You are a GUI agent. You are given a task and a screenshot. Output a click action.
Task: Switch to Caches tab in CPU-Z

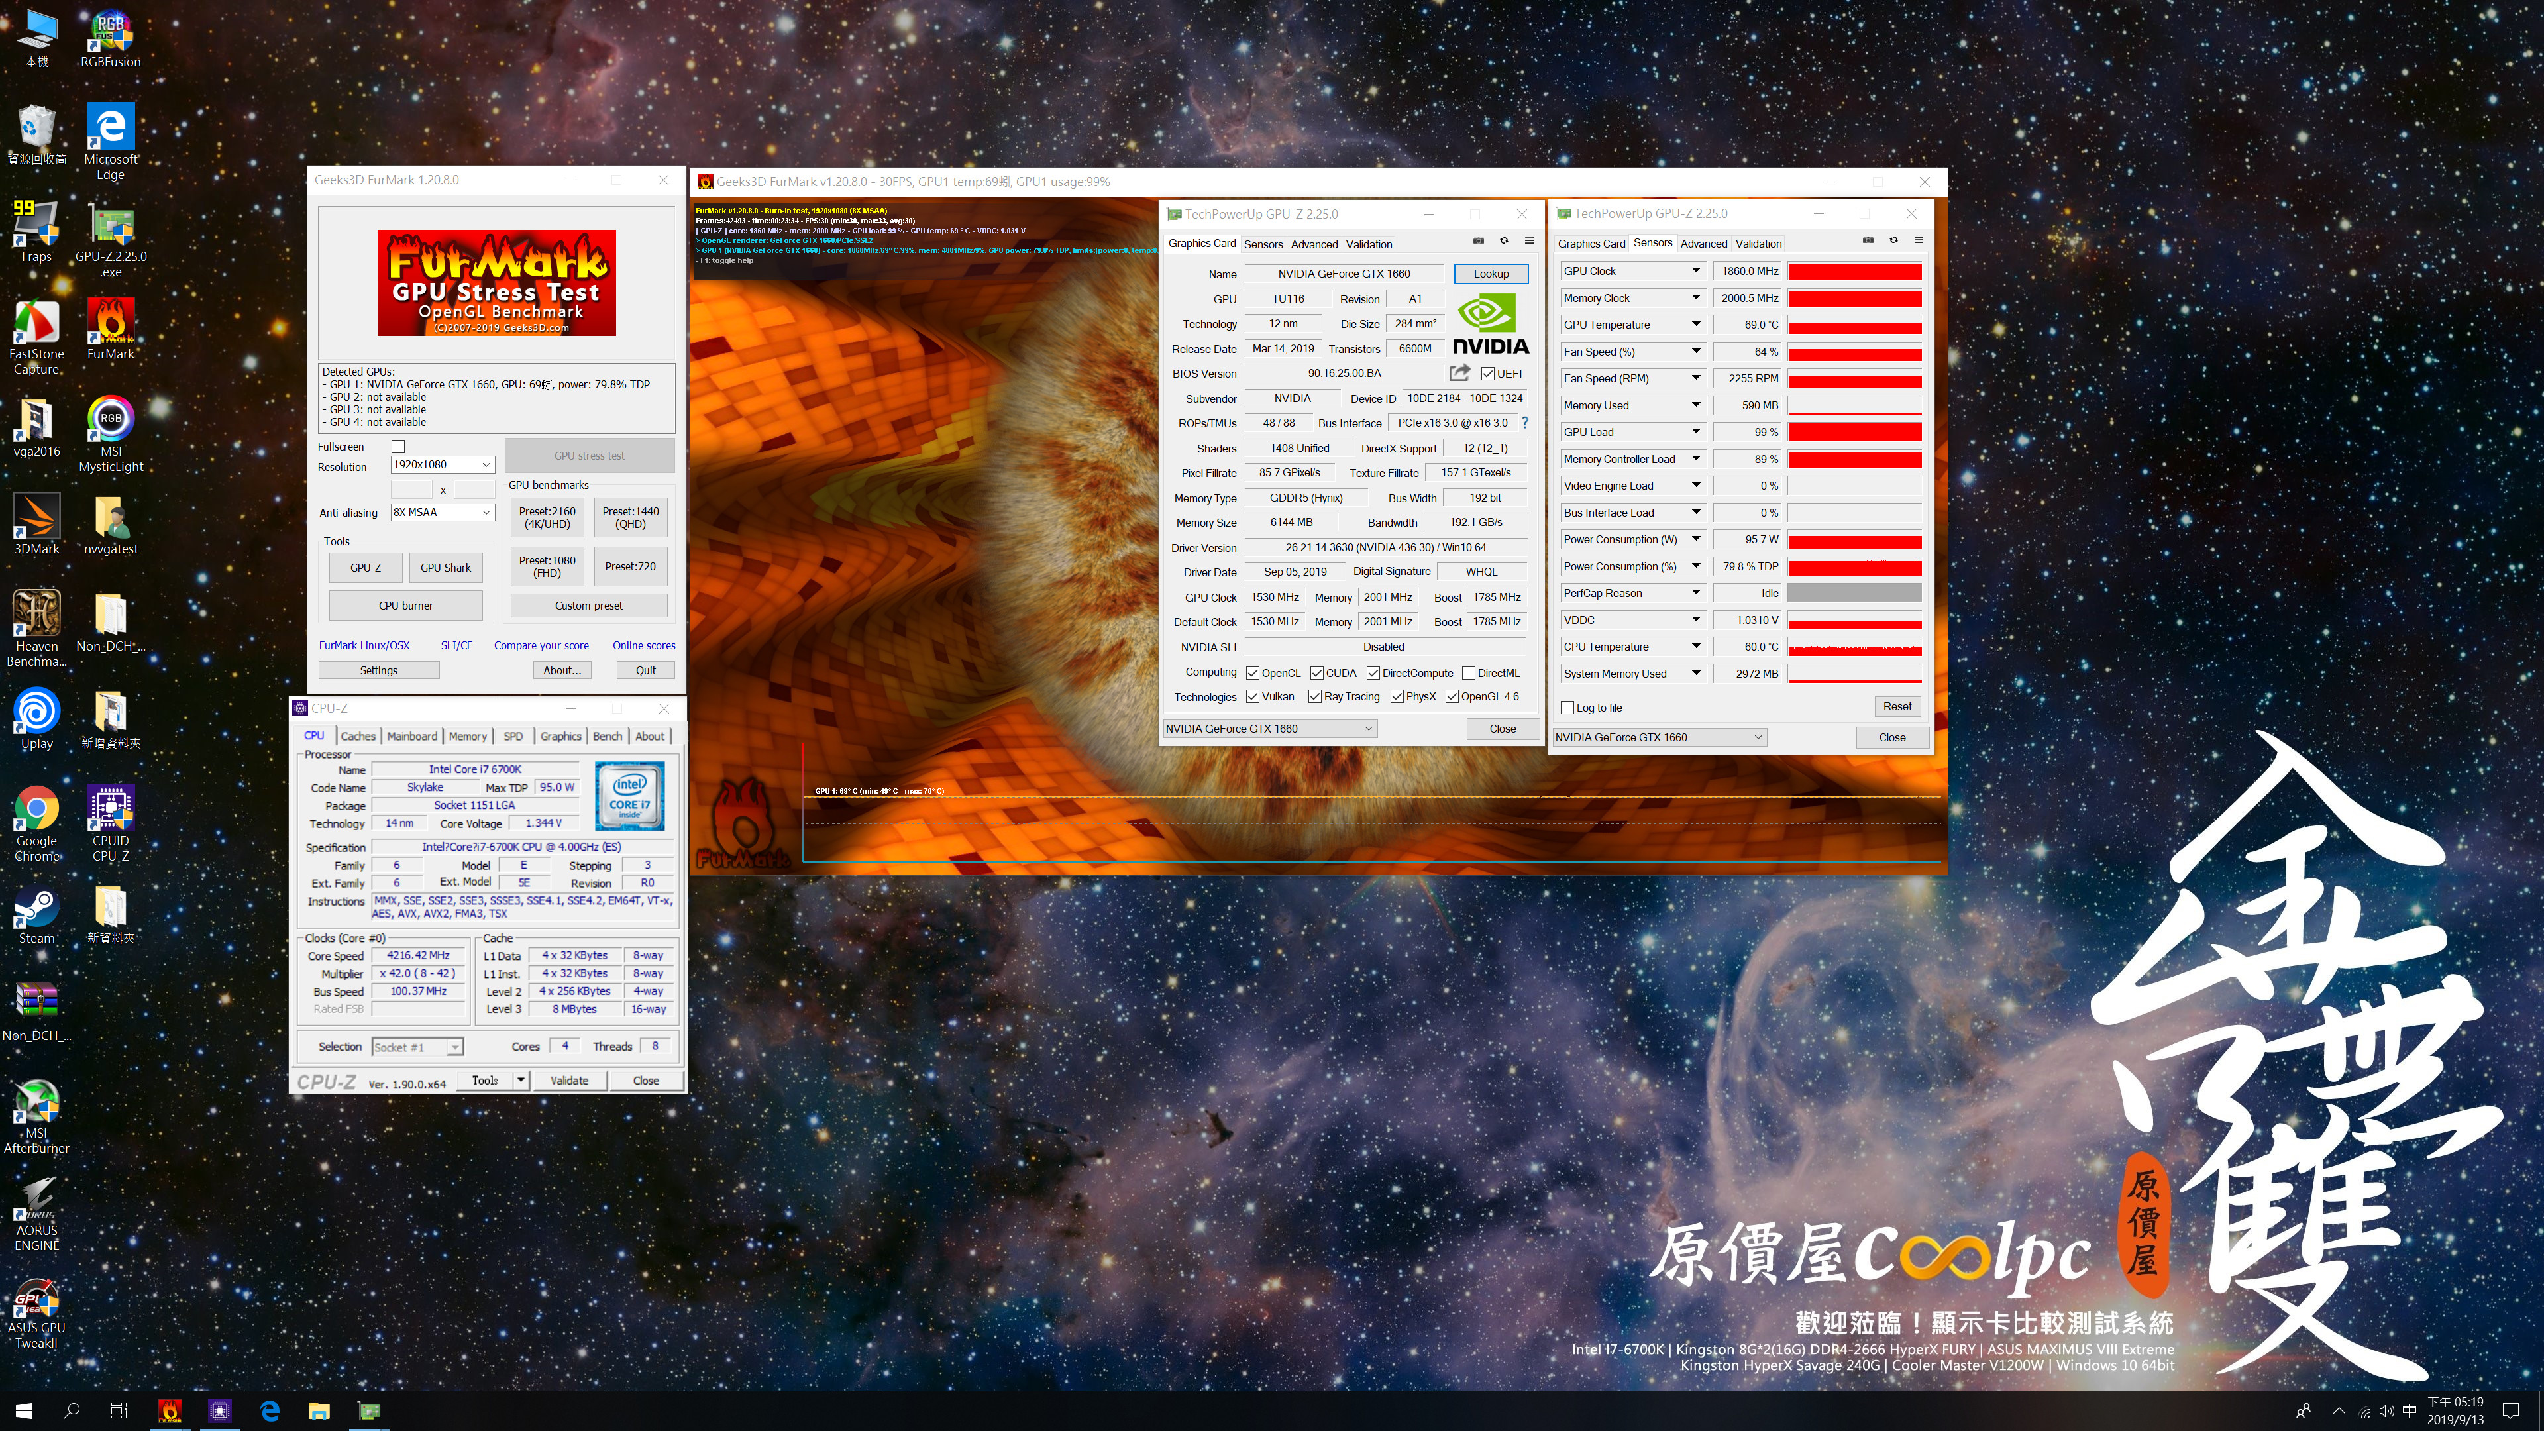358,736
